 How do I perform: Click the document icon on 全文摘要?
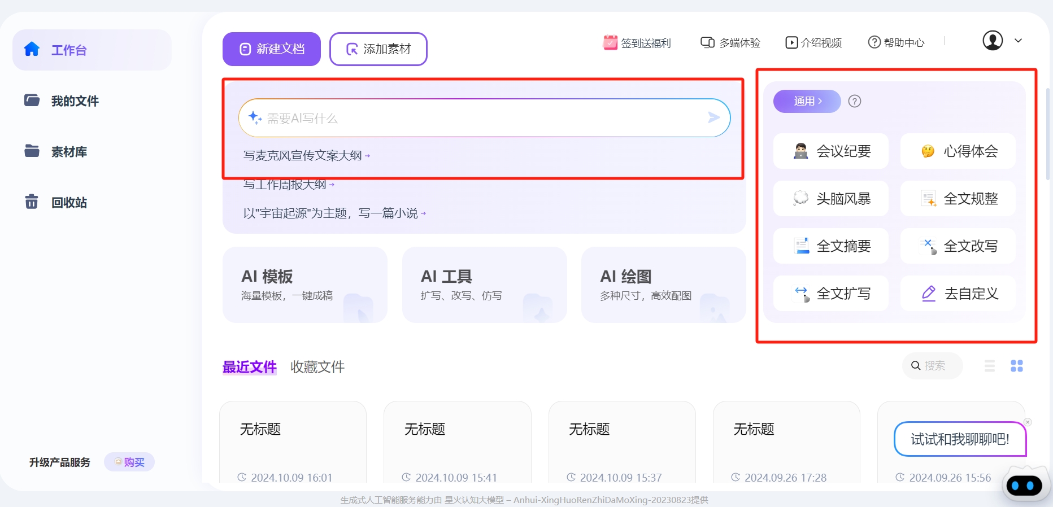tap(802, 246)
